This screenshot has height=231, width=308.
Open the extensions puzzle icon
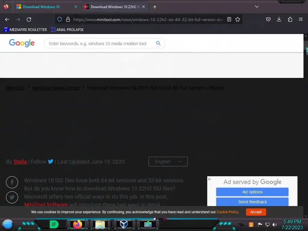[290, 19]
